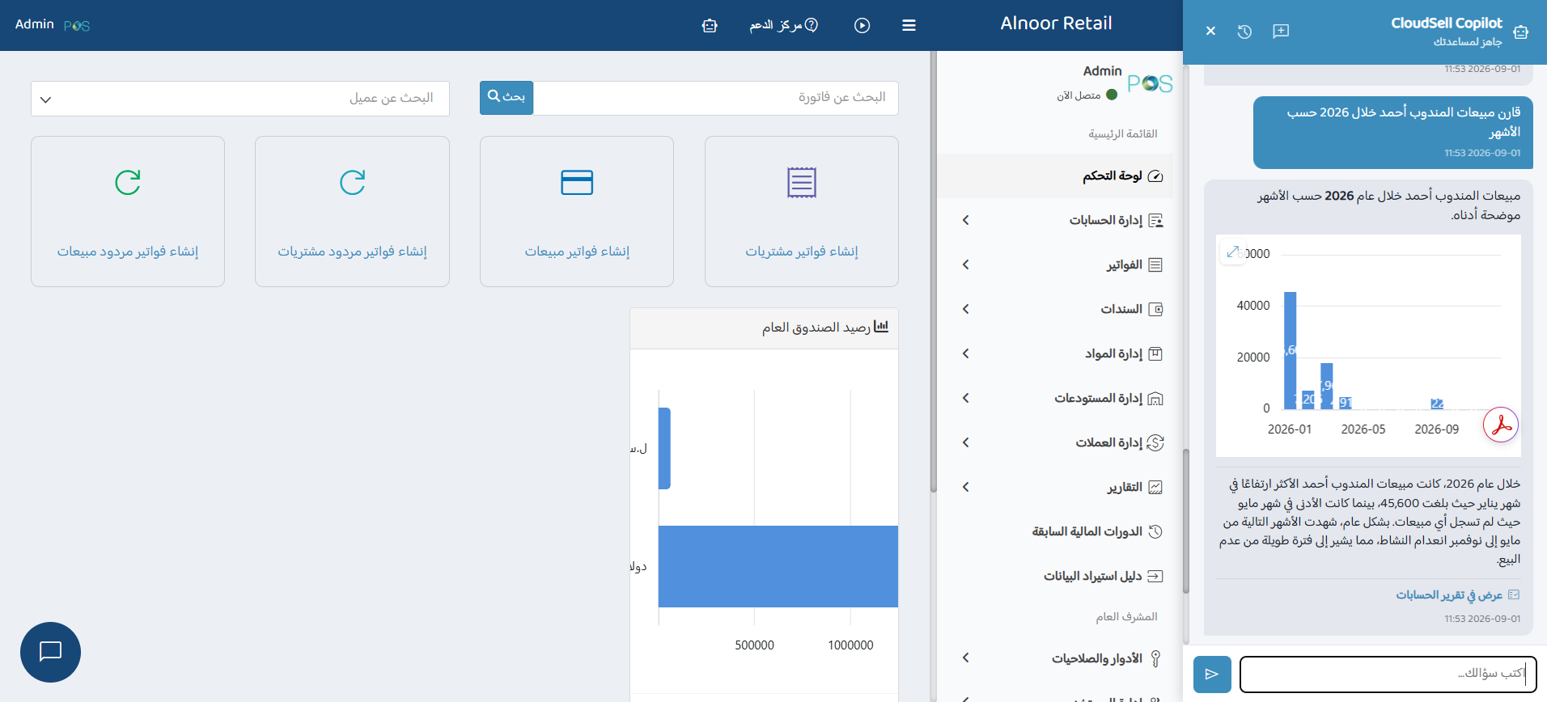Open البحث عن عميل customer dropdown
The width and height of the screenshot is (1547, 702).
click(x=240, y=99)
